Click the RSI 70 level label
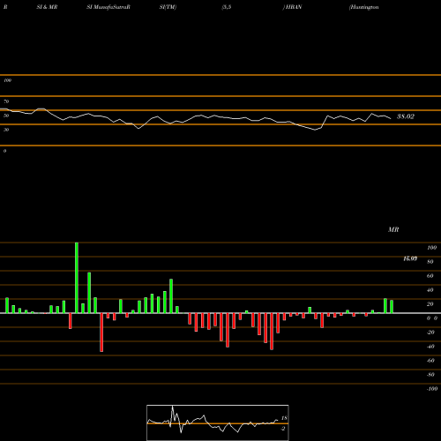 [x=6, y=101]
